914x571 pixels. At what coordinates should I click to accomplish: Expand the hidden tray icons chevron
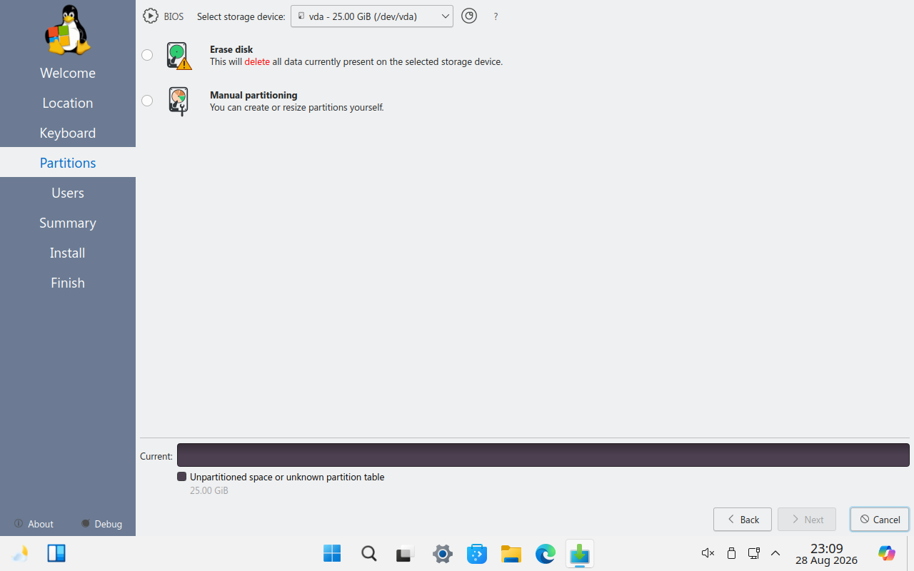(775, 553)
